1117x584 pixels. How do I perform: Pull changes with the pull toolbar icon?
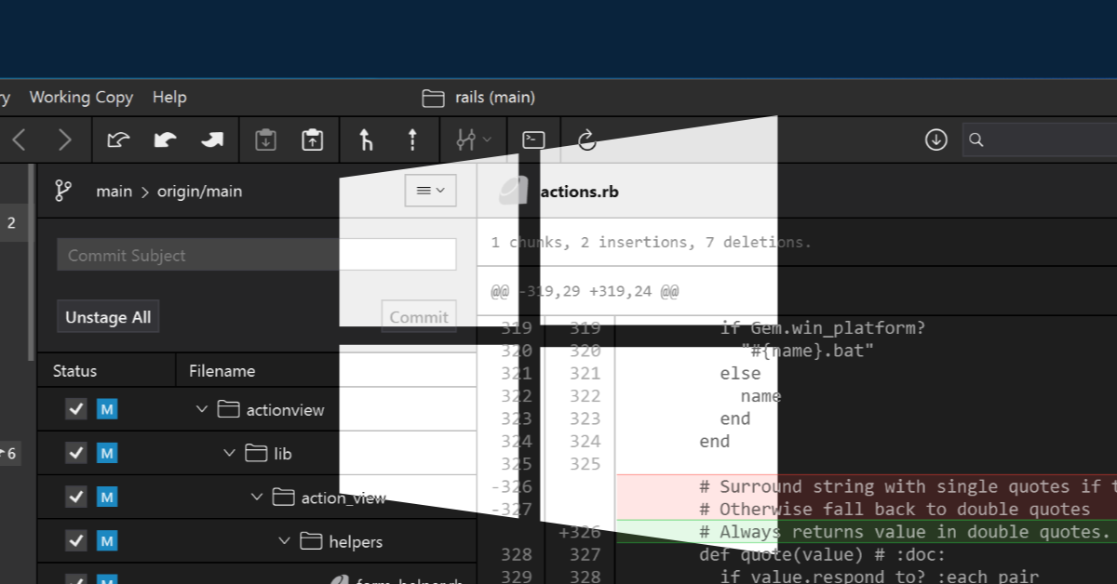[165, 139]
